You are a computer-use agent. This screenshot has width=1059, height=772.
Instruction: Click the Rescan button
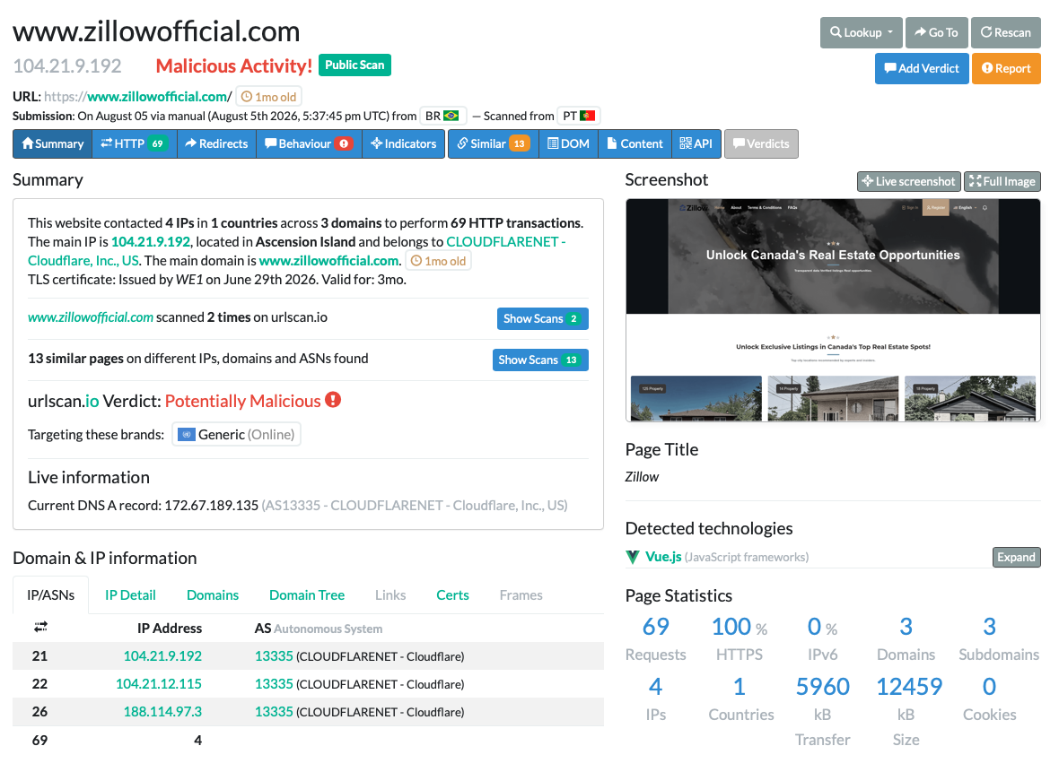[x=1006, y=32]
